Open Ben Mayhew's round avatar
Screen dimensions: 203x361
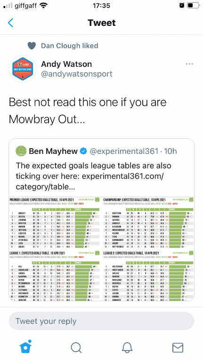[x=21, y=151]
